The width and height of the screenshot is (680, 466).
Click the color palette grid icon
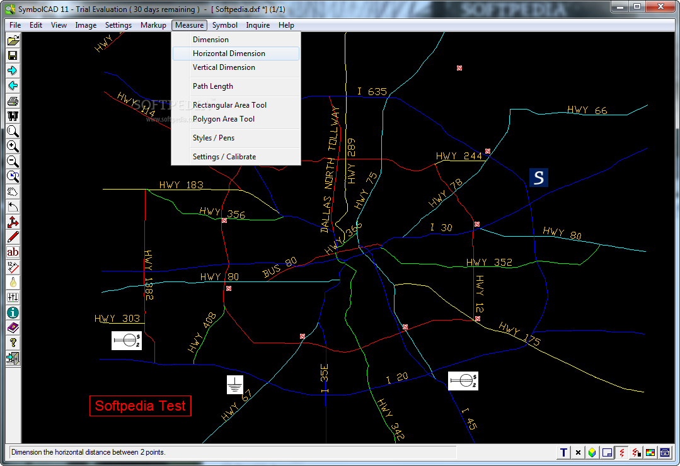click(650, 453)
